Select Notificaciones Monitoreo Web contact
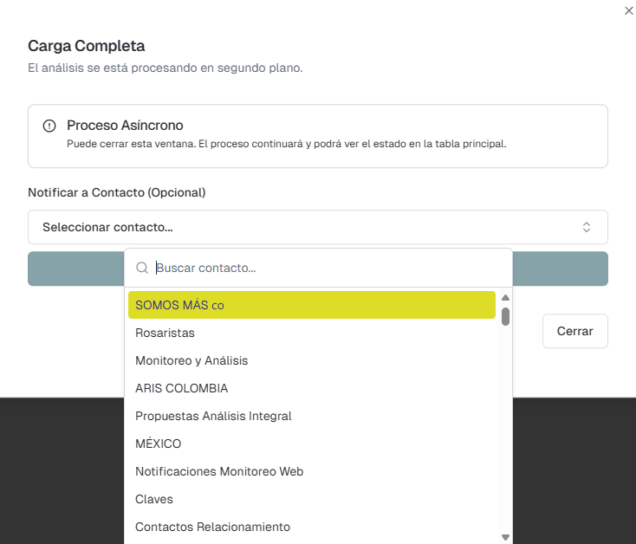636x544 pixels. [x=311, y=471]
